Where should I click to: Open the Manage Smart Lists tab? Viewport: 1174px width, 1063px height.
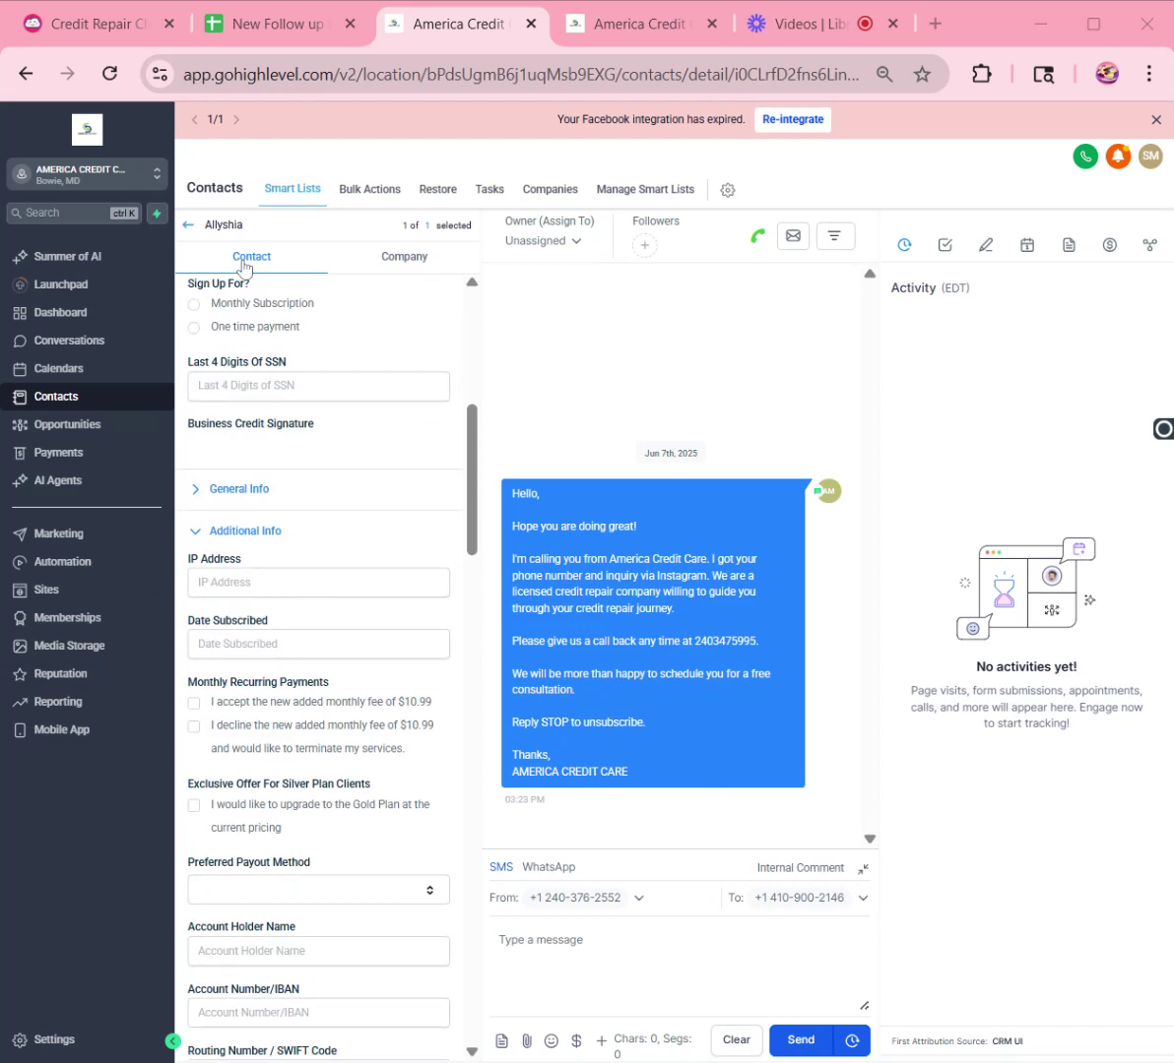645,189
